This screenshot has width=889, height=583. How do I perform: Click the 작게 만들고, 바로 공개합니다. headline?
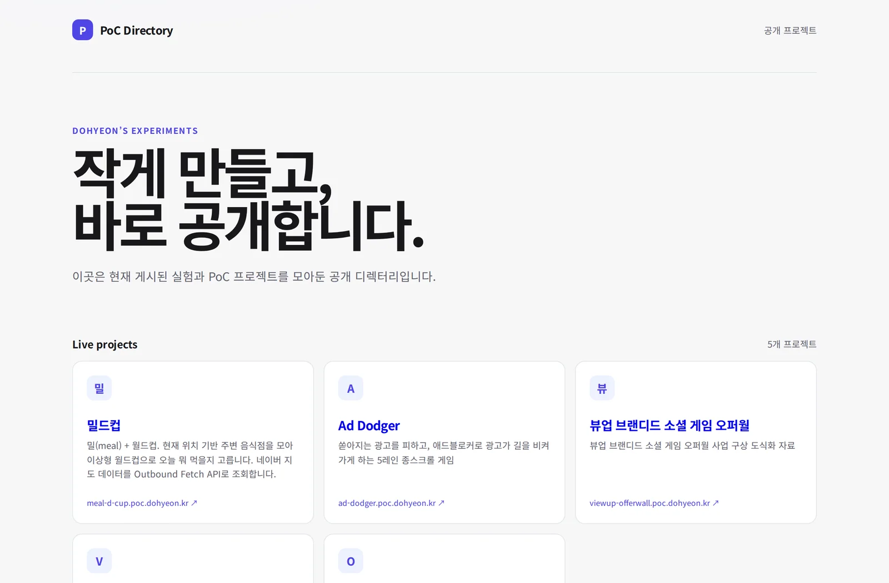[x=248, y=199]
